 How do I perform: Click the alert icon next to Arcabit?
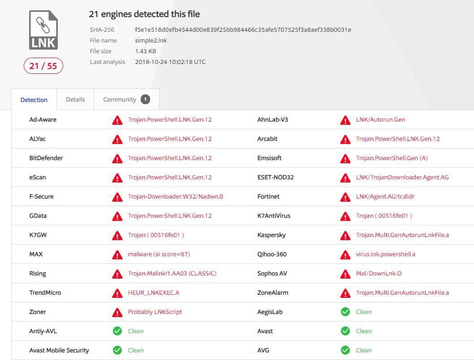click(345, 139)
